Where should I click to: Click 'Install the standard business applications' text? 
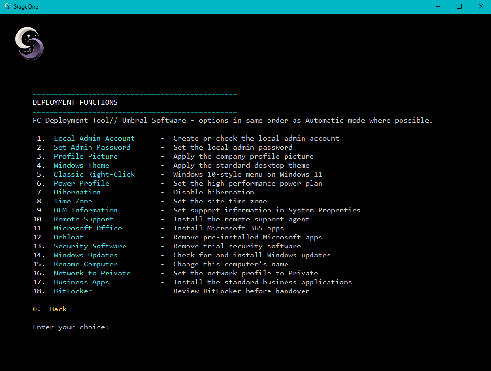[263, 283]
